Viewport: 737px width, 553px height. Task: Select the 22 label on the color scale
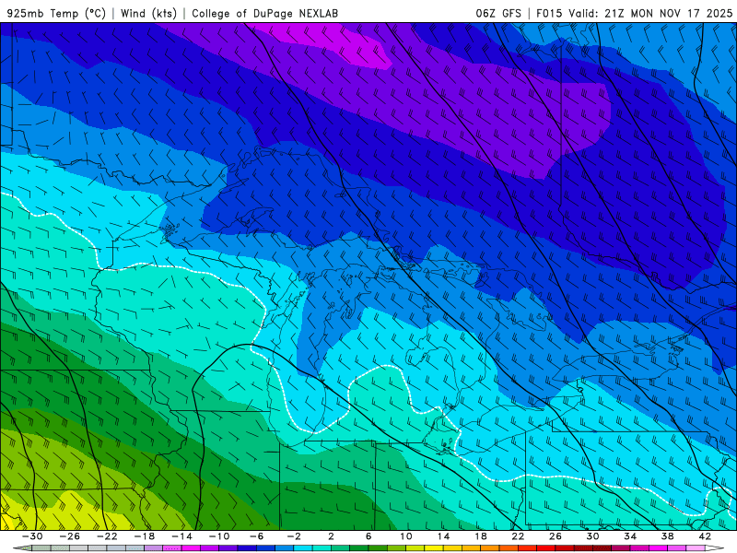(x=518, y=536)
